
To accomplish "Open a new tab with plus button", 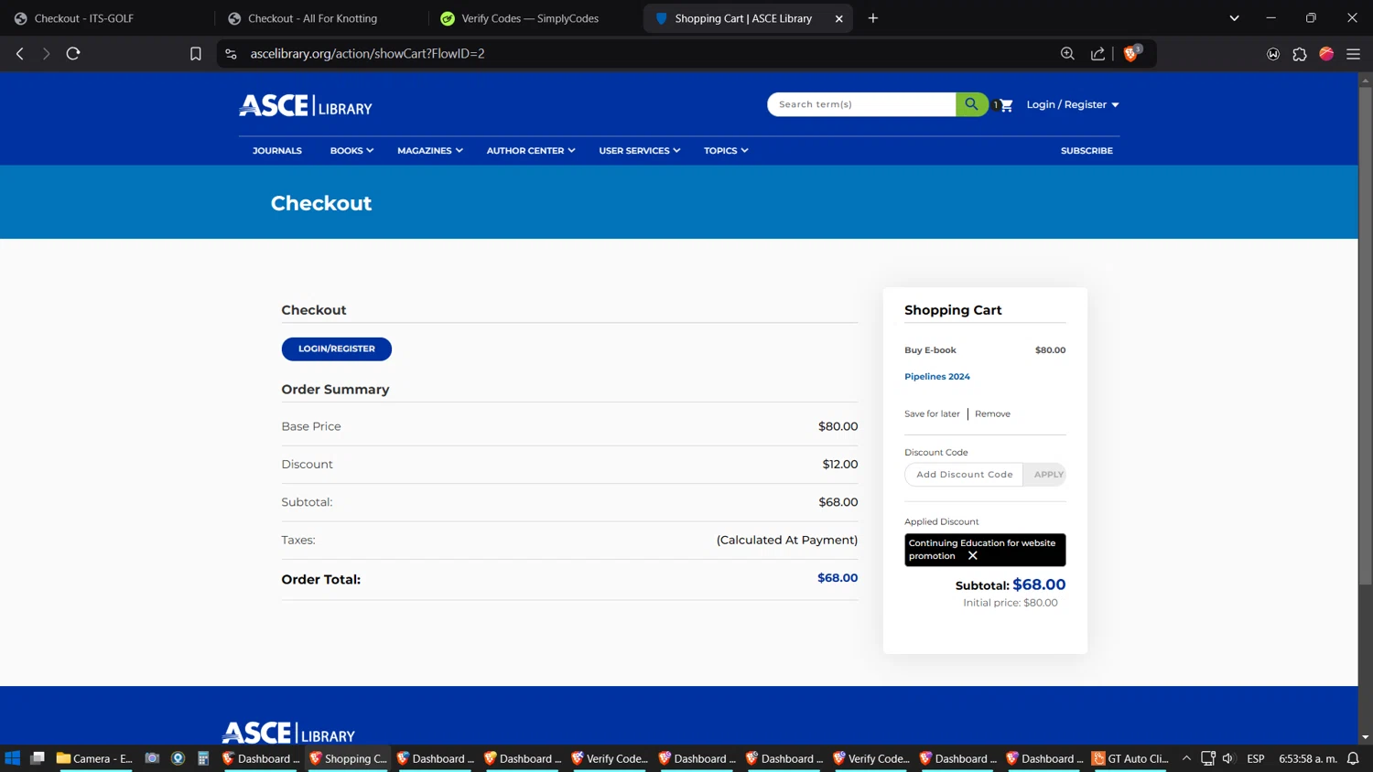I will pos(873,18).
